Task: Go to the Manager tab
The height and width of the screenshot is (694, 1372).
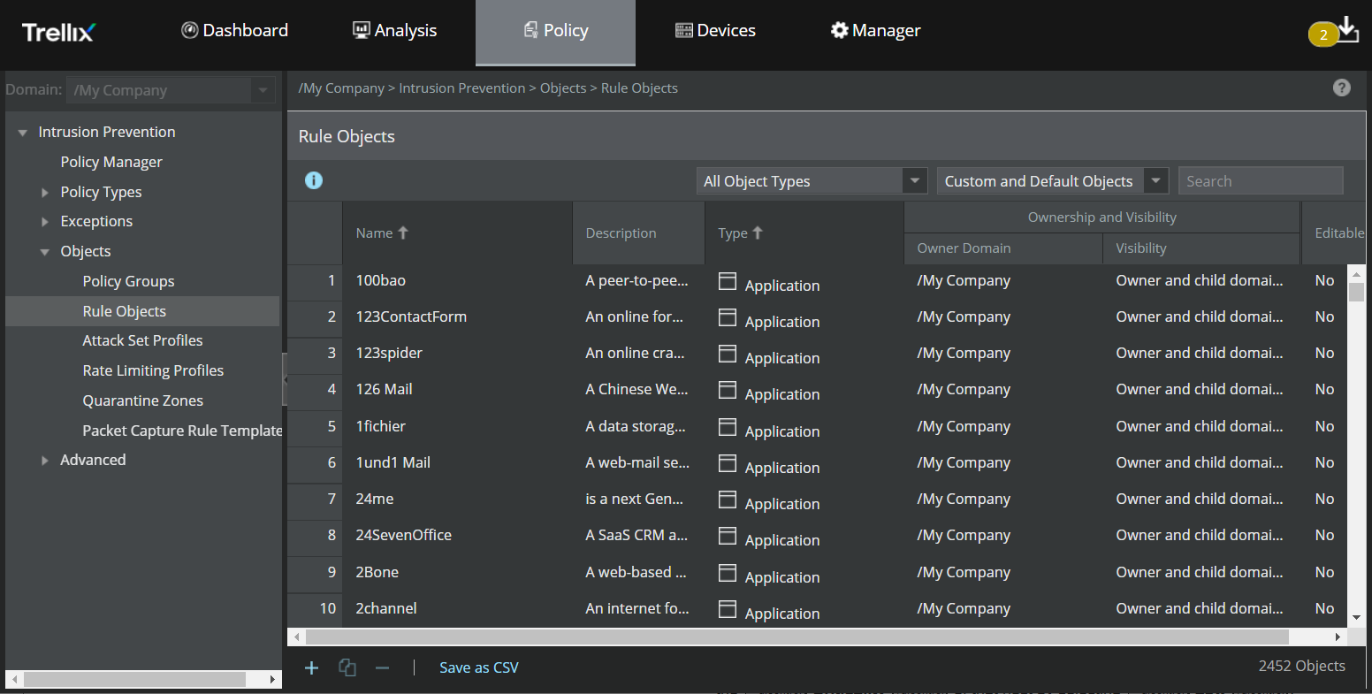Action: coord(875,30)
